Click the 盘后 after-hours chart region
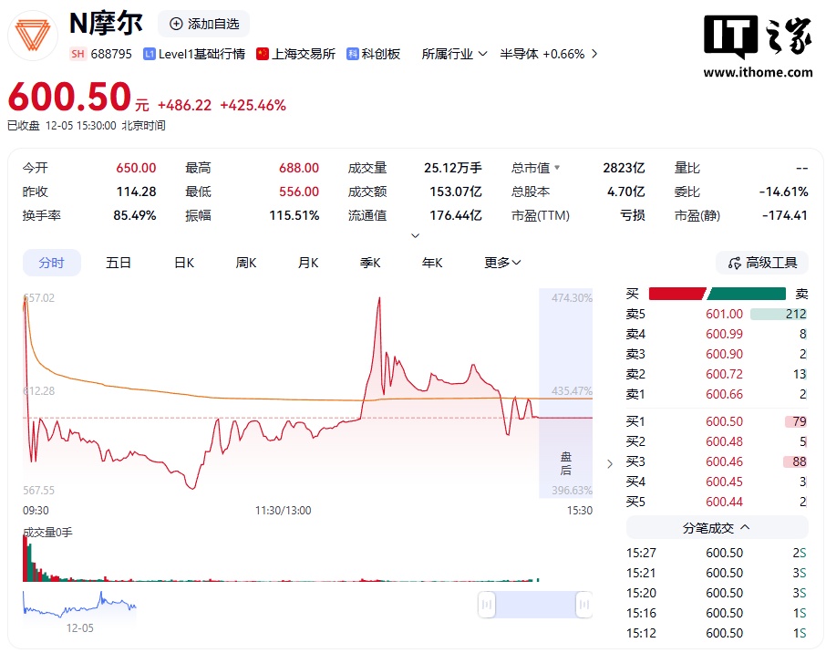 [x=566, y=393]
